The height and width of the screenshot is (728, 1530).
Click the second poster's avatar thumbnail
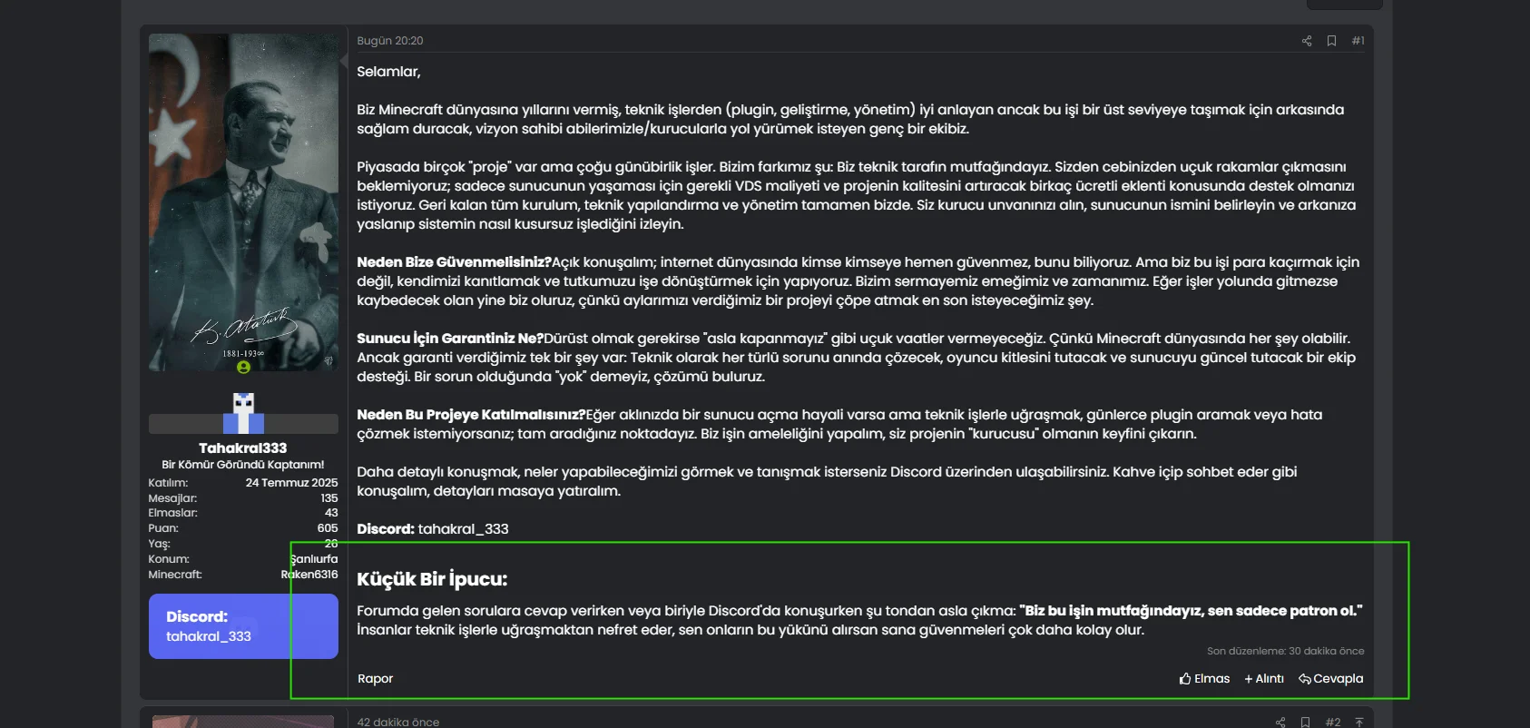click(x=243, y=722)
